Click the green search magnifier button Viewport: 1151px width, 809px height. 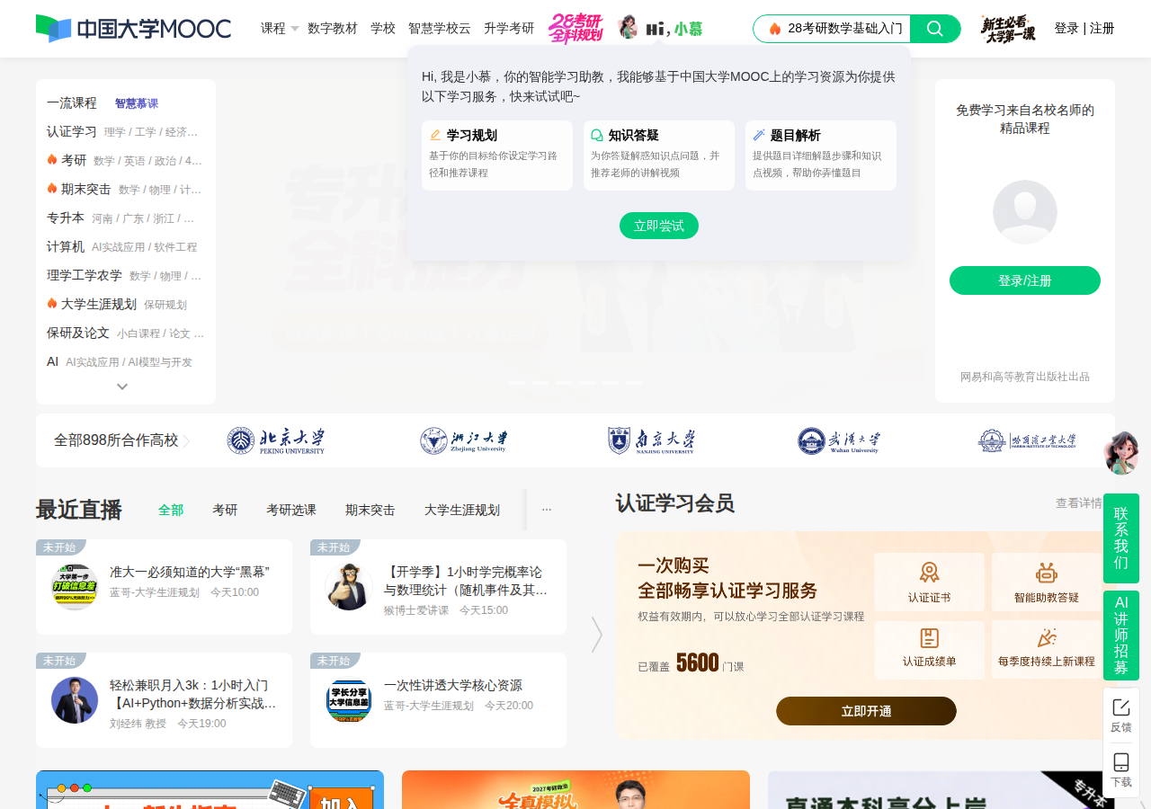(x=935, y=29)
